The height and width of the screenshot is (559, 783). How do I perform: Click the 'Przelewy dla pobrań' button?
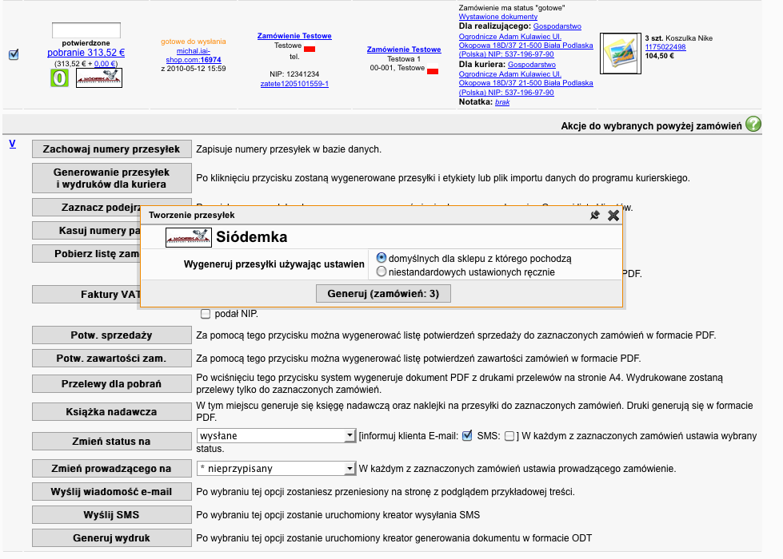[112, 384]
